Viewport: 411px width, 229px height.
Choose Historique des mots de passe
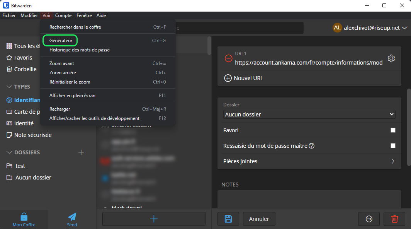click(x=80, y=50)
